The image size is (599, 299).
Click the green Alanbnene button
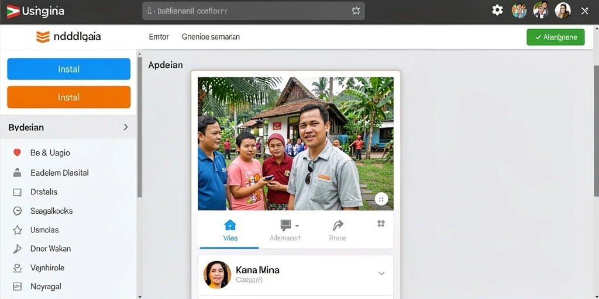coord(556,37)
